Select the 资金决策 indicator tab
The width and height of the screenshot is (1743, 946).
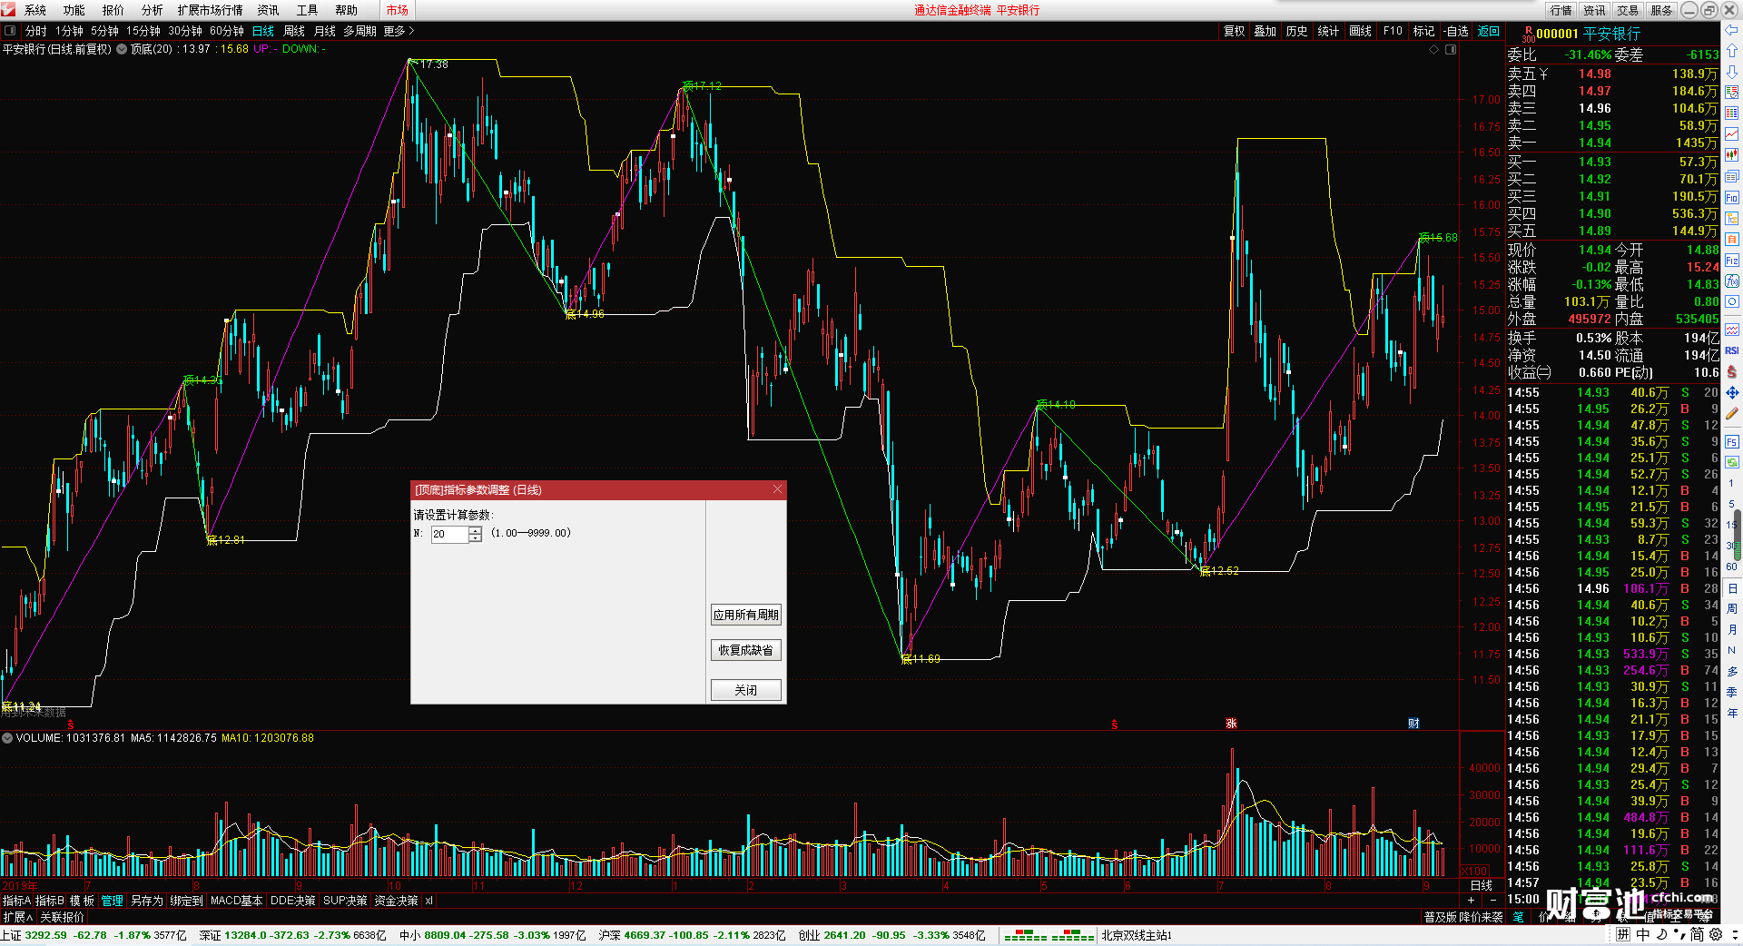tap(396, 901)
